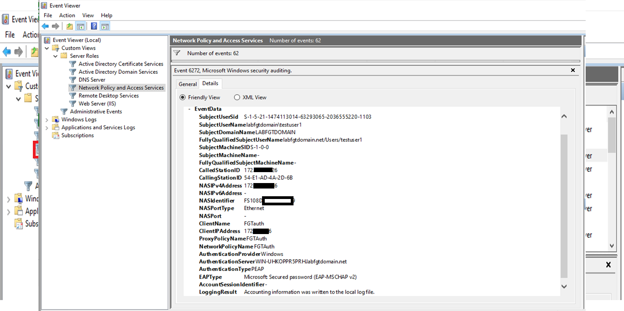624x311 pixels.
Task: Click the Back arrow in the toolbar
Action: tap(45, 26)
